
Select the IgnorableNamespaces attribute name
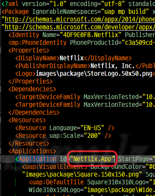pyautogui.click(x=65, y=12)
